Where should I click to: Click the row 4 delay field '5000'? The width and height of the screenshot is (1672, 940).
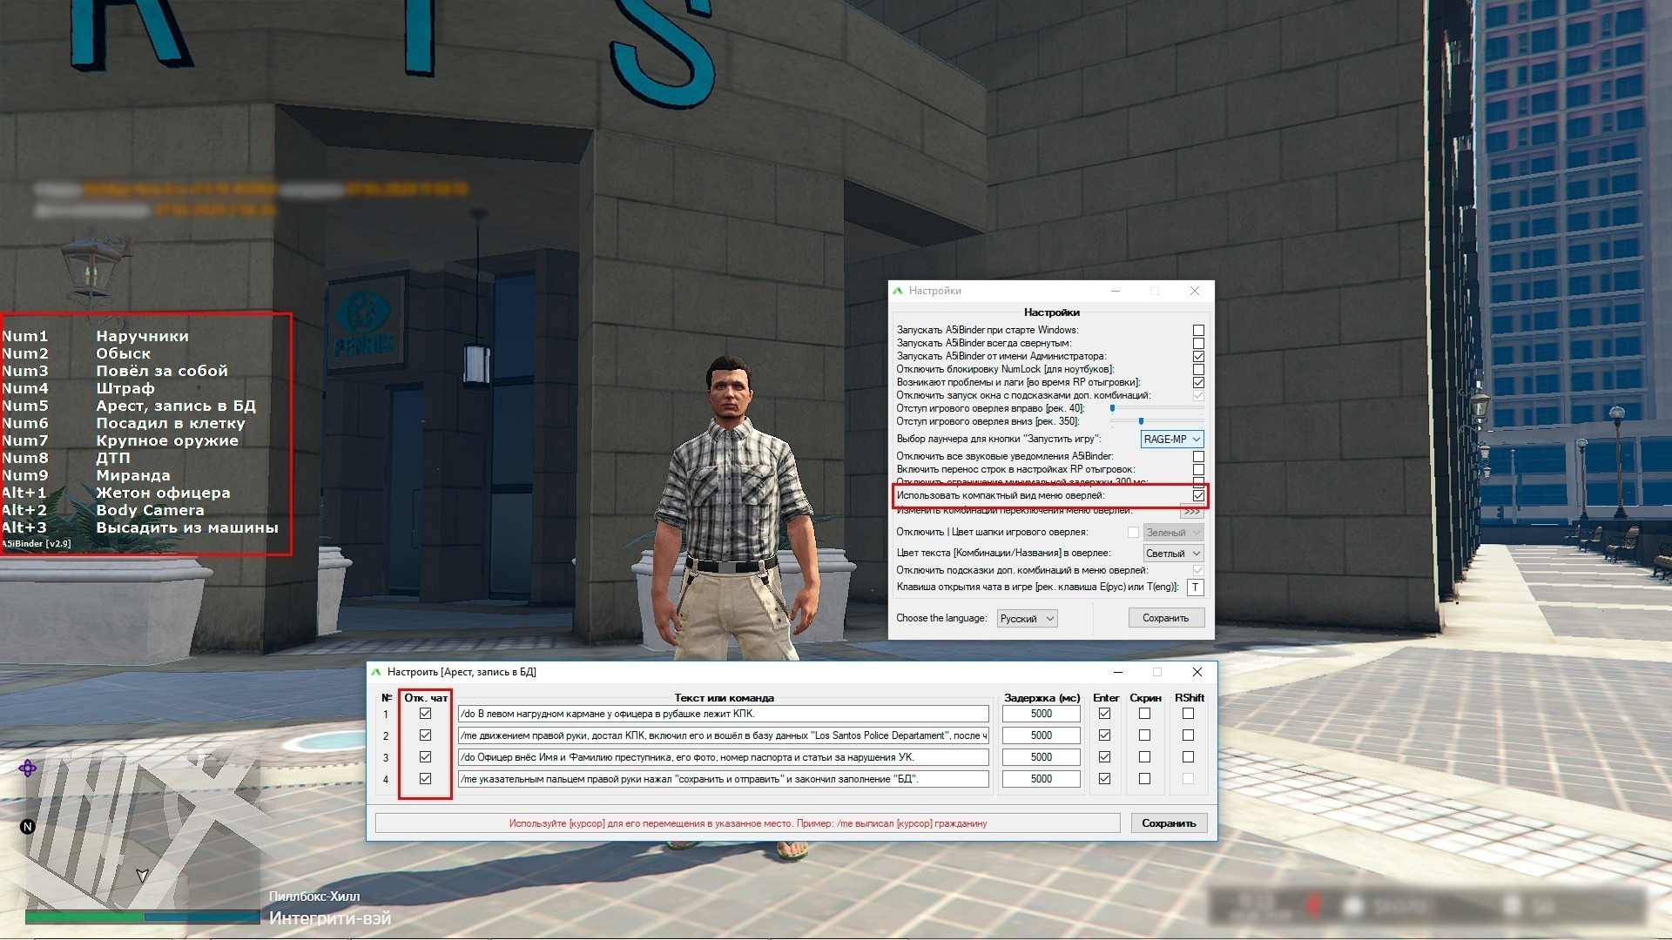[1042, 779]
